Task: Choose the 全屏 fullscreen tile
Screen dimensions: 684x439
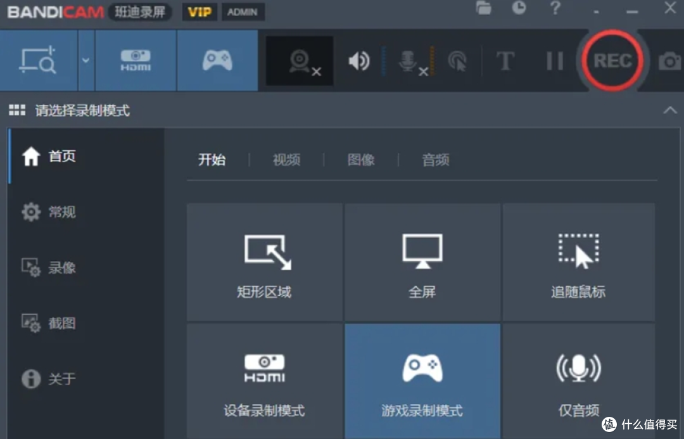Action: [422, 262]
